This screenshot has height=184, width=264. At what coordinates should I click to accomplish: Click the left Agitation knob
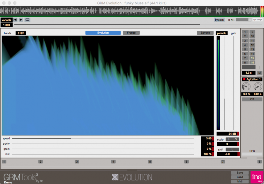click(246, 87)
